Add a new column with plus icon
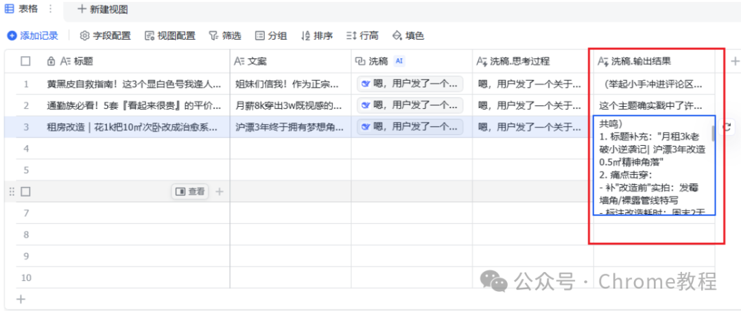 735,61
